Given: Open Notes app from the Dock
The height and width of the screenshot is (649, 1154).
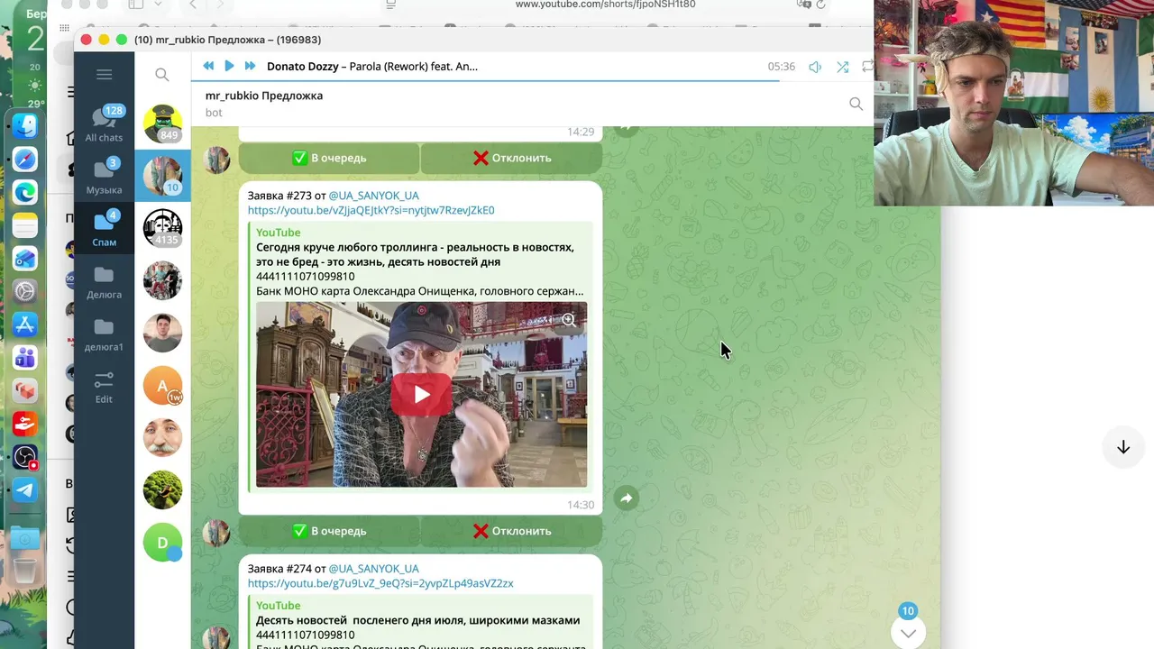Looking at the screenshot, I should pyautogui.click(x=25, y=225).
